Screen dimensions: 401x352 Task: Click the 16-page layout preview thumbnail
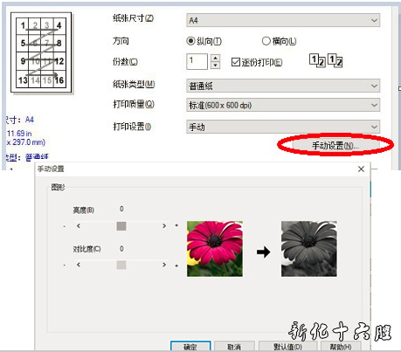(x=41, y=52)
